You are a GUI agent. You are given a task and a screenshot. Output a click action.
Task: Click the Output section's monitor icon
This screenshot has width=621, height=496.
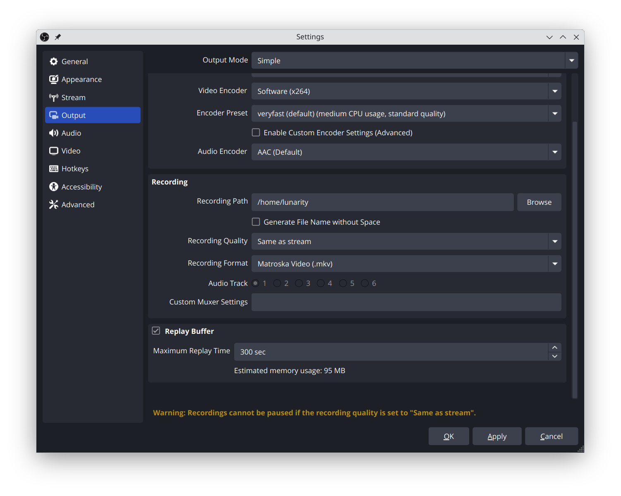pyautogui.click(x=54, y=115)
